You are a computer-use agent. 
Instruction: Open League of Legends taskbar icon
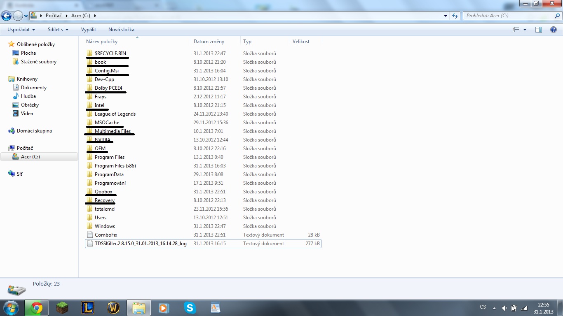(x=88, y=308)
